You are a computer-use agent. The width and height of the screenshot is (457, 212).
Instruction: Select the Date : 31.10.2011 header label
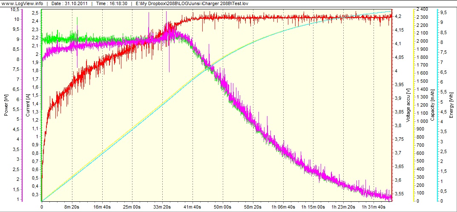(x=69, y=4)
